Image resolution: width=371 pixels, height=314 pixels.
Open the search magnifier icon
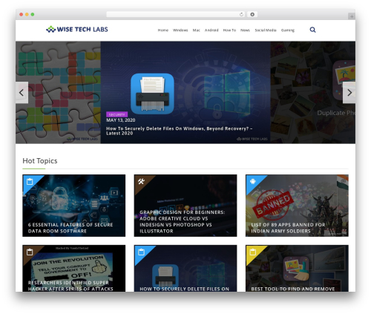(312, 30)
